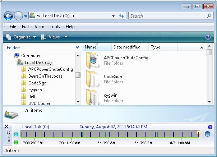Show more columns with the chevron overflow
217x157 pixels.
[202, 48]
